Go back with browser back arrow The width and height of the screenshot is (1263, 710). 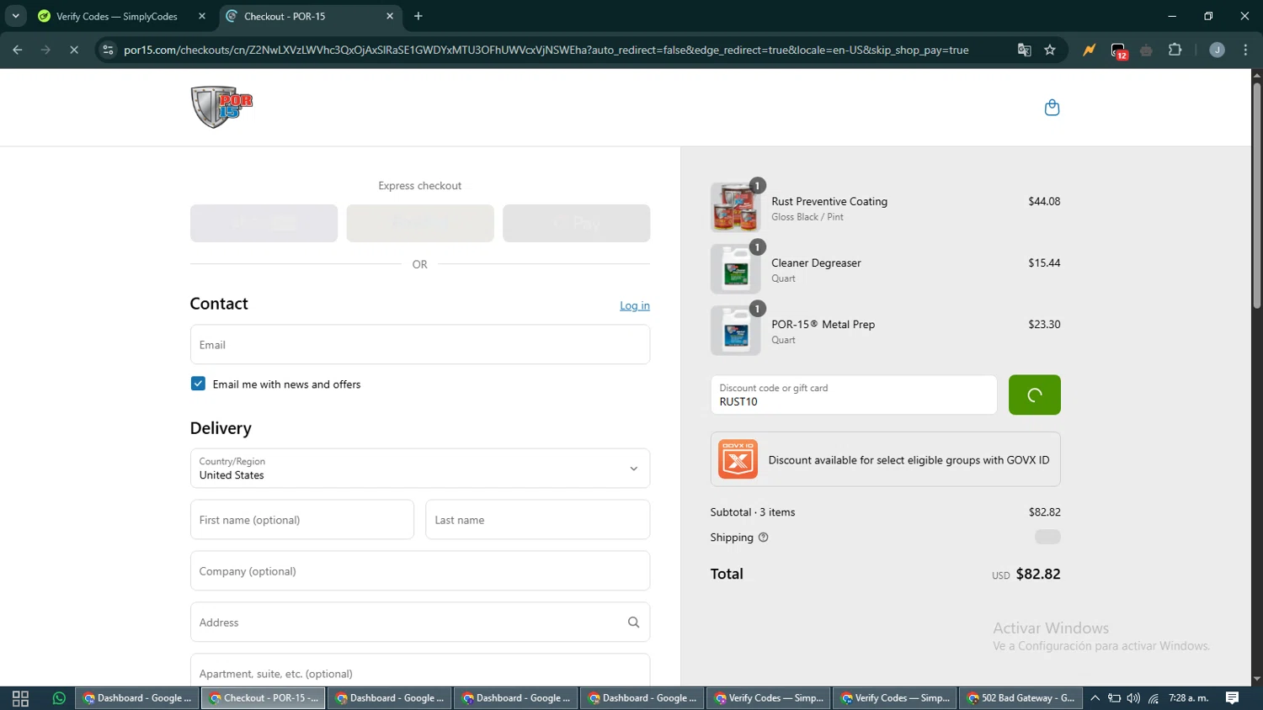[x=18, y=50]
